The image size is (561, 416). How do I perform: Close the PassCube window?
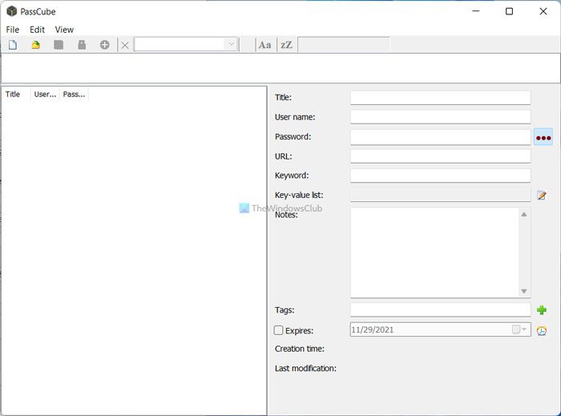pos(543,11)
